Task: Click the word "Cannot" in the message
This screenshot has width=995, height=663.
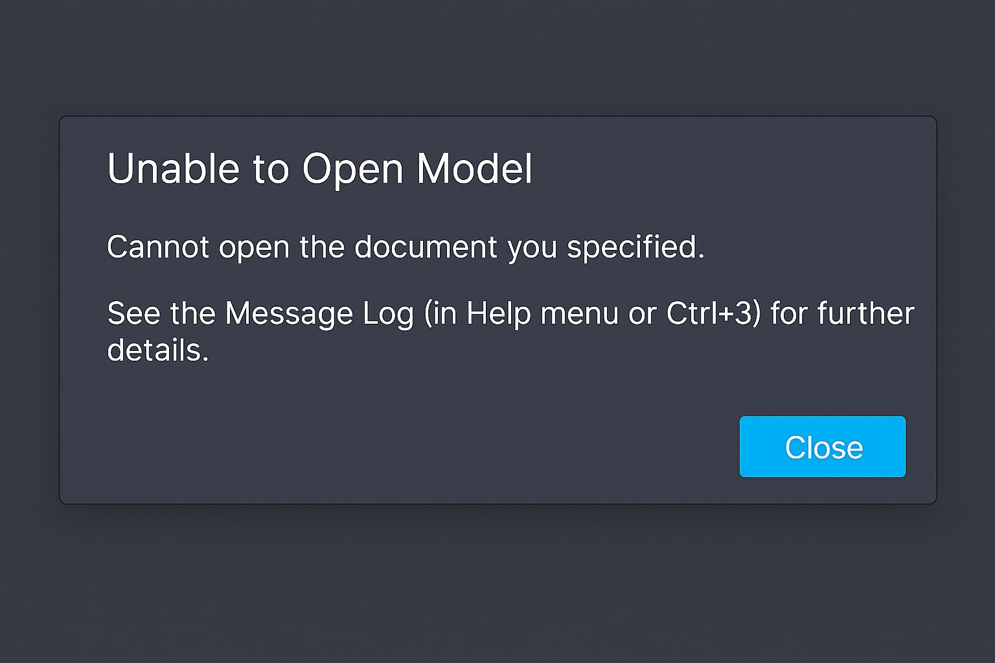Action: pyautogui.click(x=157, y=247)
